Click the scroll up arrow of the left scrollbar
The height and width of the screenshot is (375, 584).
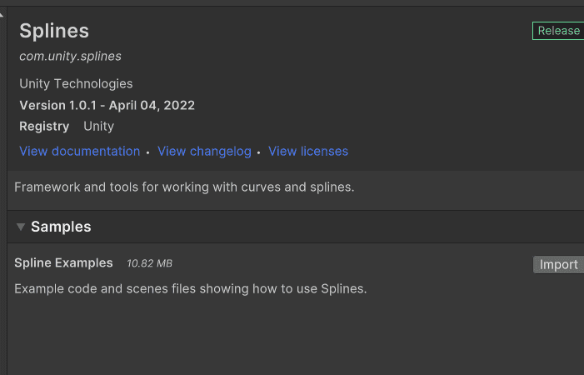2,15
